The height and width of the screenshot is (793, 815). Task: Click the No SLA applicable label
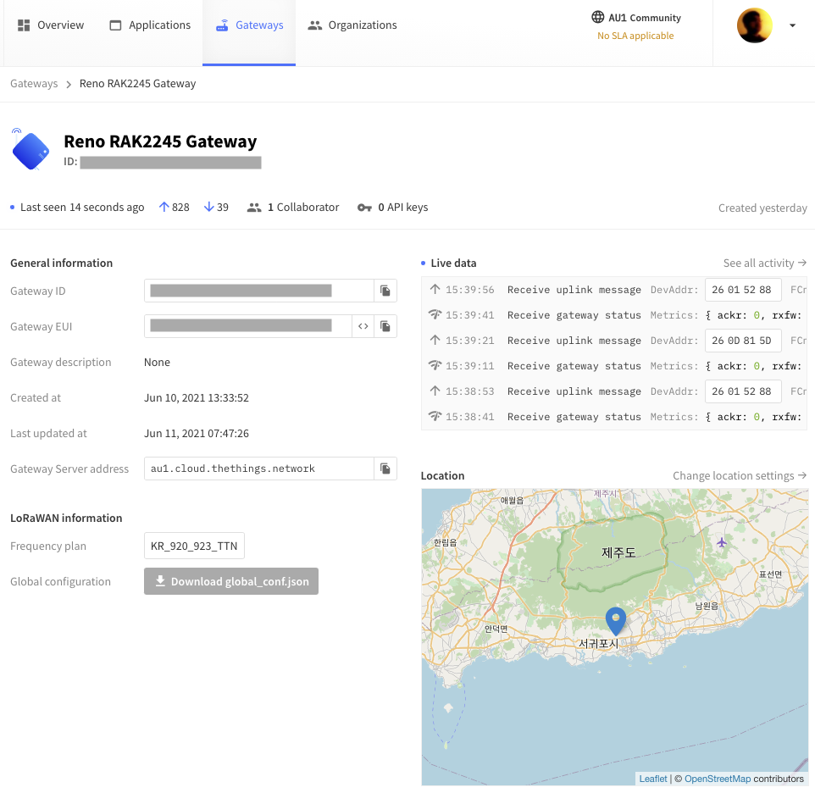point(635,36)
